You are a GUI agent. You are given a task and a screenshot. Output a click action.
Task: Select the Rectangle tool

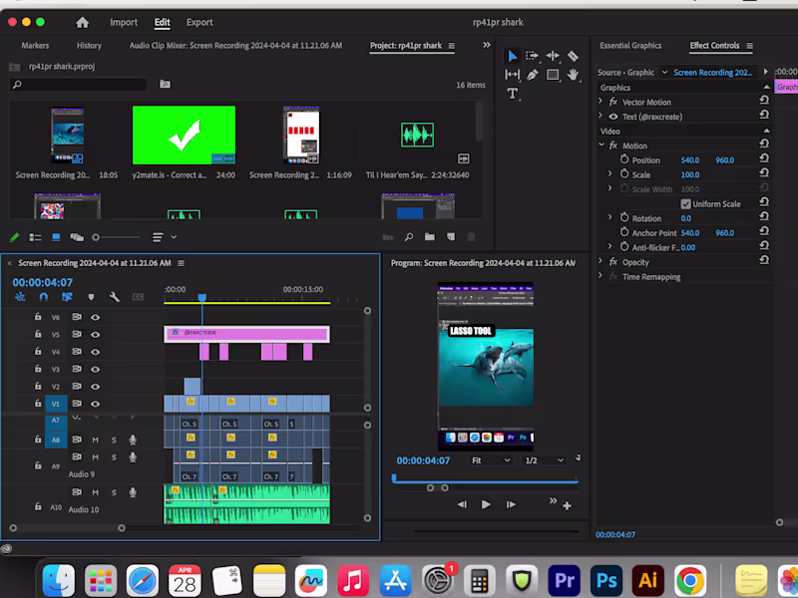click(553, 74)
